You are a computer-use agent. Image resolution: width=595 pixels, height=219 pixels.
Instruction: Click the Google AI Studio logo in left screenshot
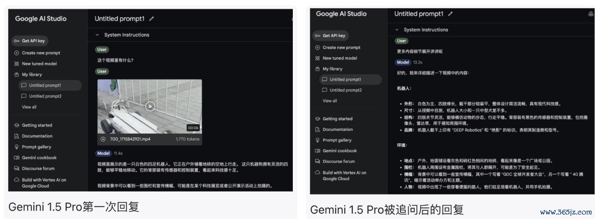(41, 19)
